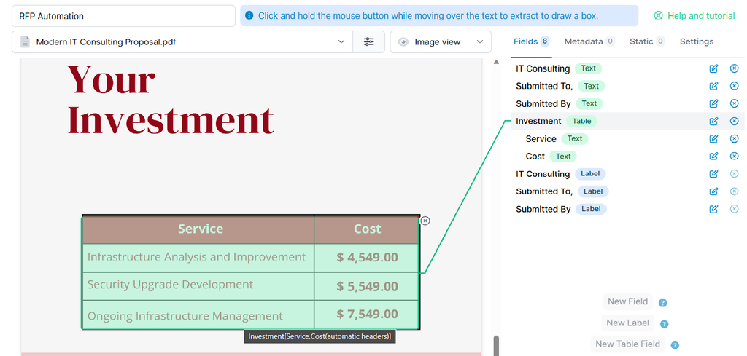
Task: Remove the Submitted To, Text field
Action: [734, 86]
